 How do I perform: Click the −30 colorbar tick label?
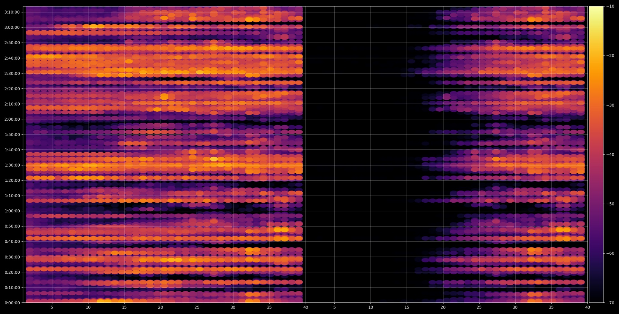coord(610,105)
